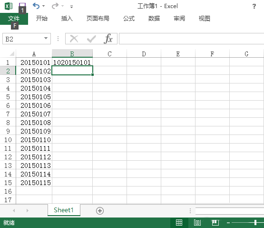Click the Cancel X icon in the formula bar
The height and width of the screenshot is (228, 264).
74,39
